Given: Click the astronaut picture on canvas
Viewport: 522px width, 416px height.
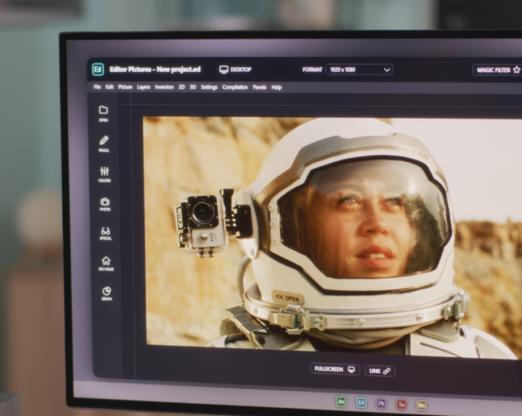Looking at the screenshot, I should (333, 237).
